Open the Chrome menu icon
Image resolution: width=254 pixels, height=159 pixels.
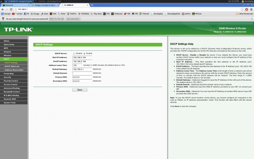pos(251,10)
